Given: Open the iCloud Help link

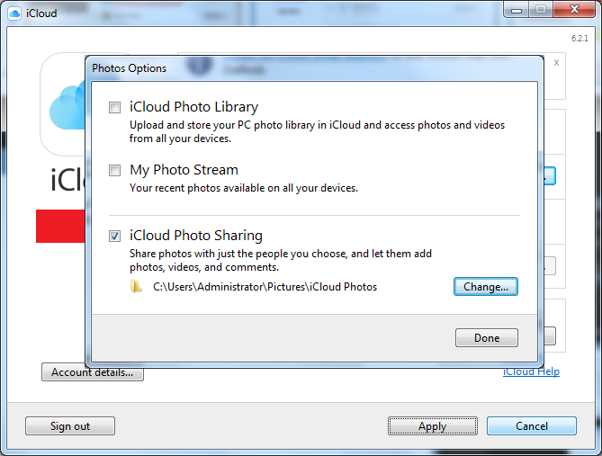Looking at the screenshot, I should click(531, 371).
